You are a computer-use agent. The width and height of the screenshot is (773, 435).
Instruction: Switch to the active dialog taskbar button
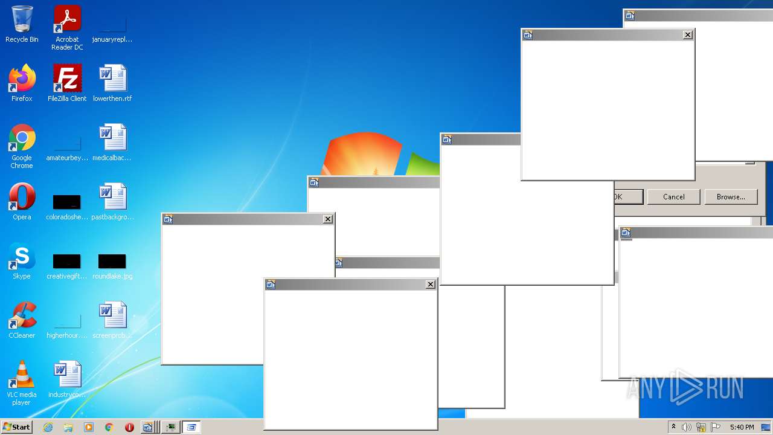[x=191, y=427]
